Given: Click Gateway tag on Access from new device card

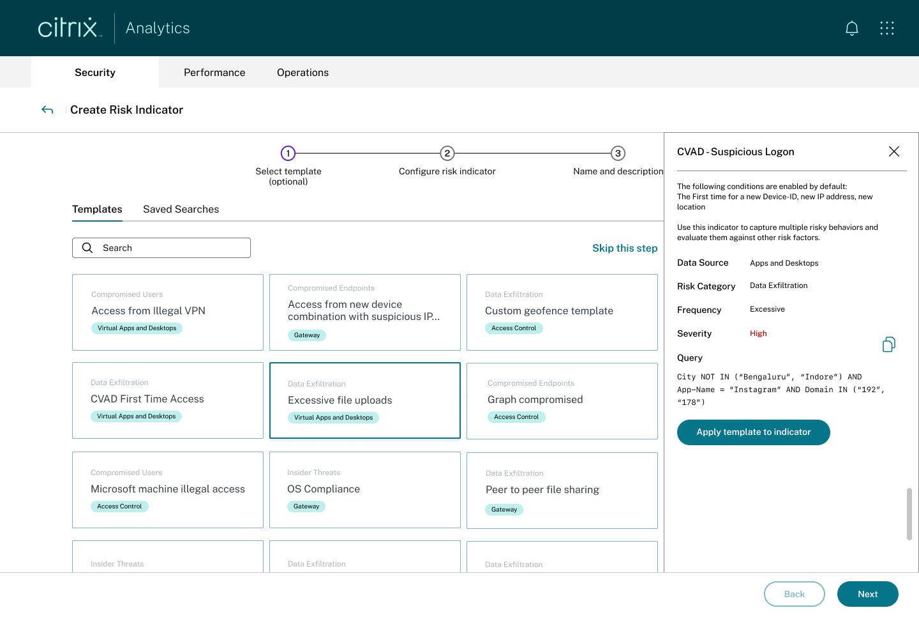Looking at the screenshot, I should pos(307,335).
